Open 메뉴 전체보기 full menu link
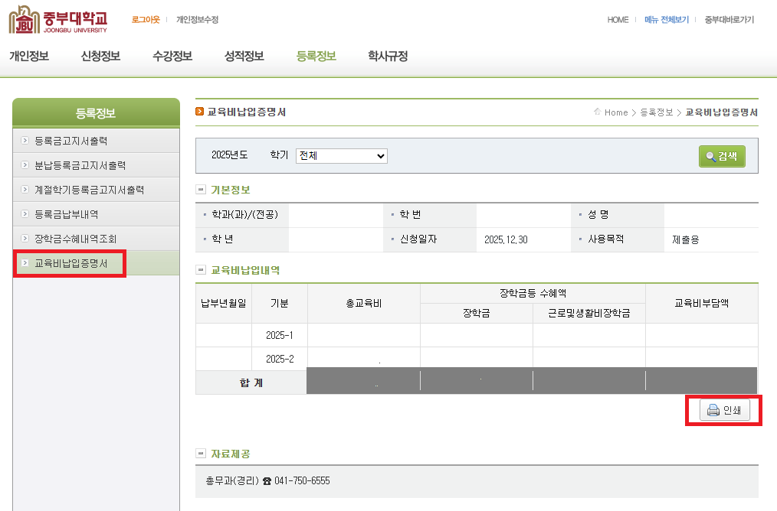The height and width of the screenshot is (511, 777). (667, 20)
